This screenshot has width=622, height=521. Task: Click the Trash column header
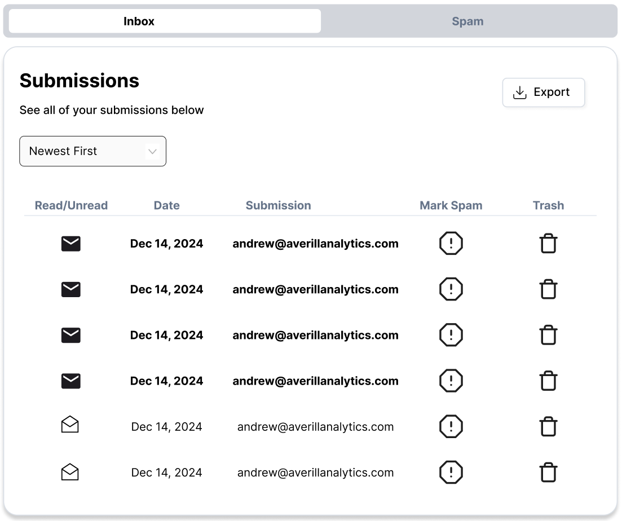[x=548, y=205]
